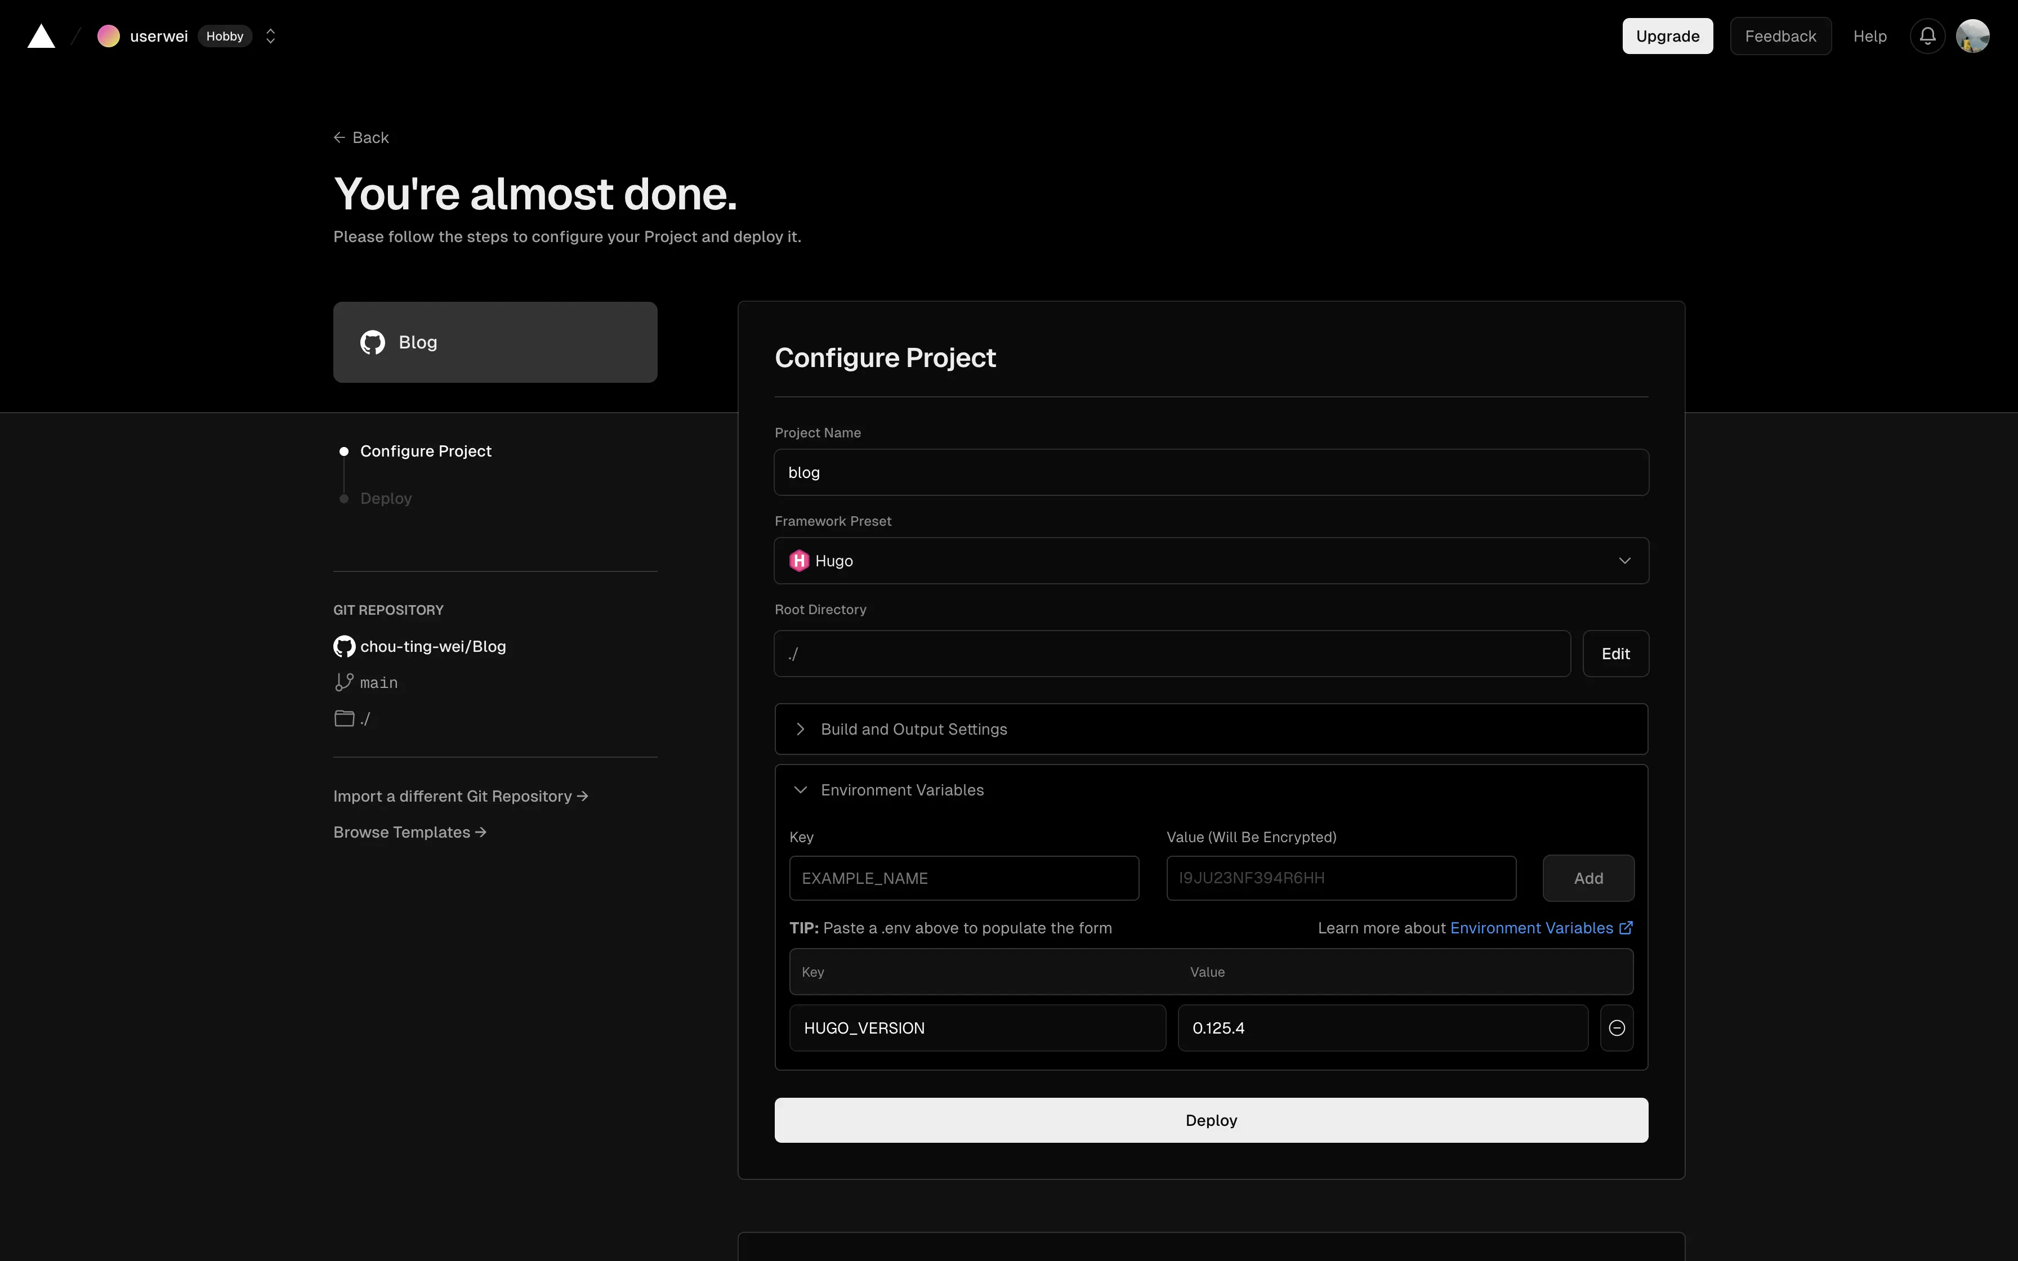
Task: Click the Hobby plan badge
Action: [x=224, y=36]
